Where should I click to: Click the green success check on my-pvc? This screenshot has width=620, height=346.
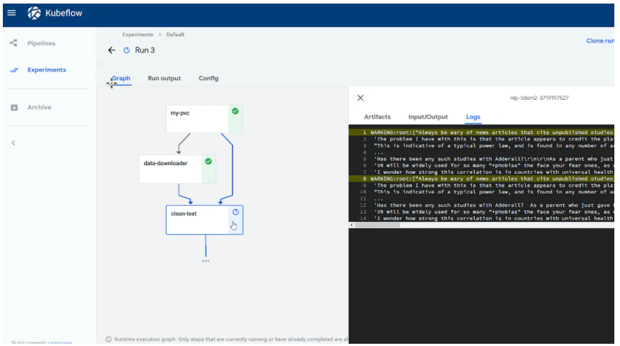click(236, 111)
